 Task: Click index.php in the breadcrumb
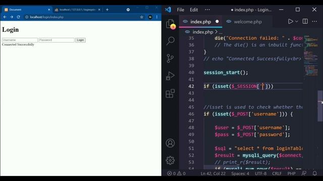pyautogui.click(x=203, y=32)
